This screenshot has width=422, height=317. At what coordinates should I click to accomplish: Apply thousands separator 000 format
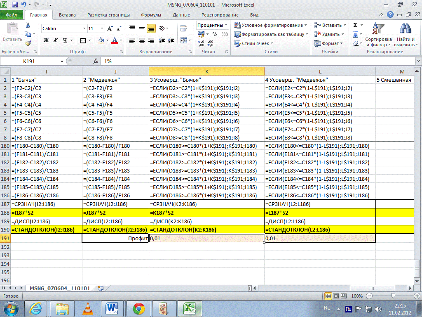(x=225, y=34)
